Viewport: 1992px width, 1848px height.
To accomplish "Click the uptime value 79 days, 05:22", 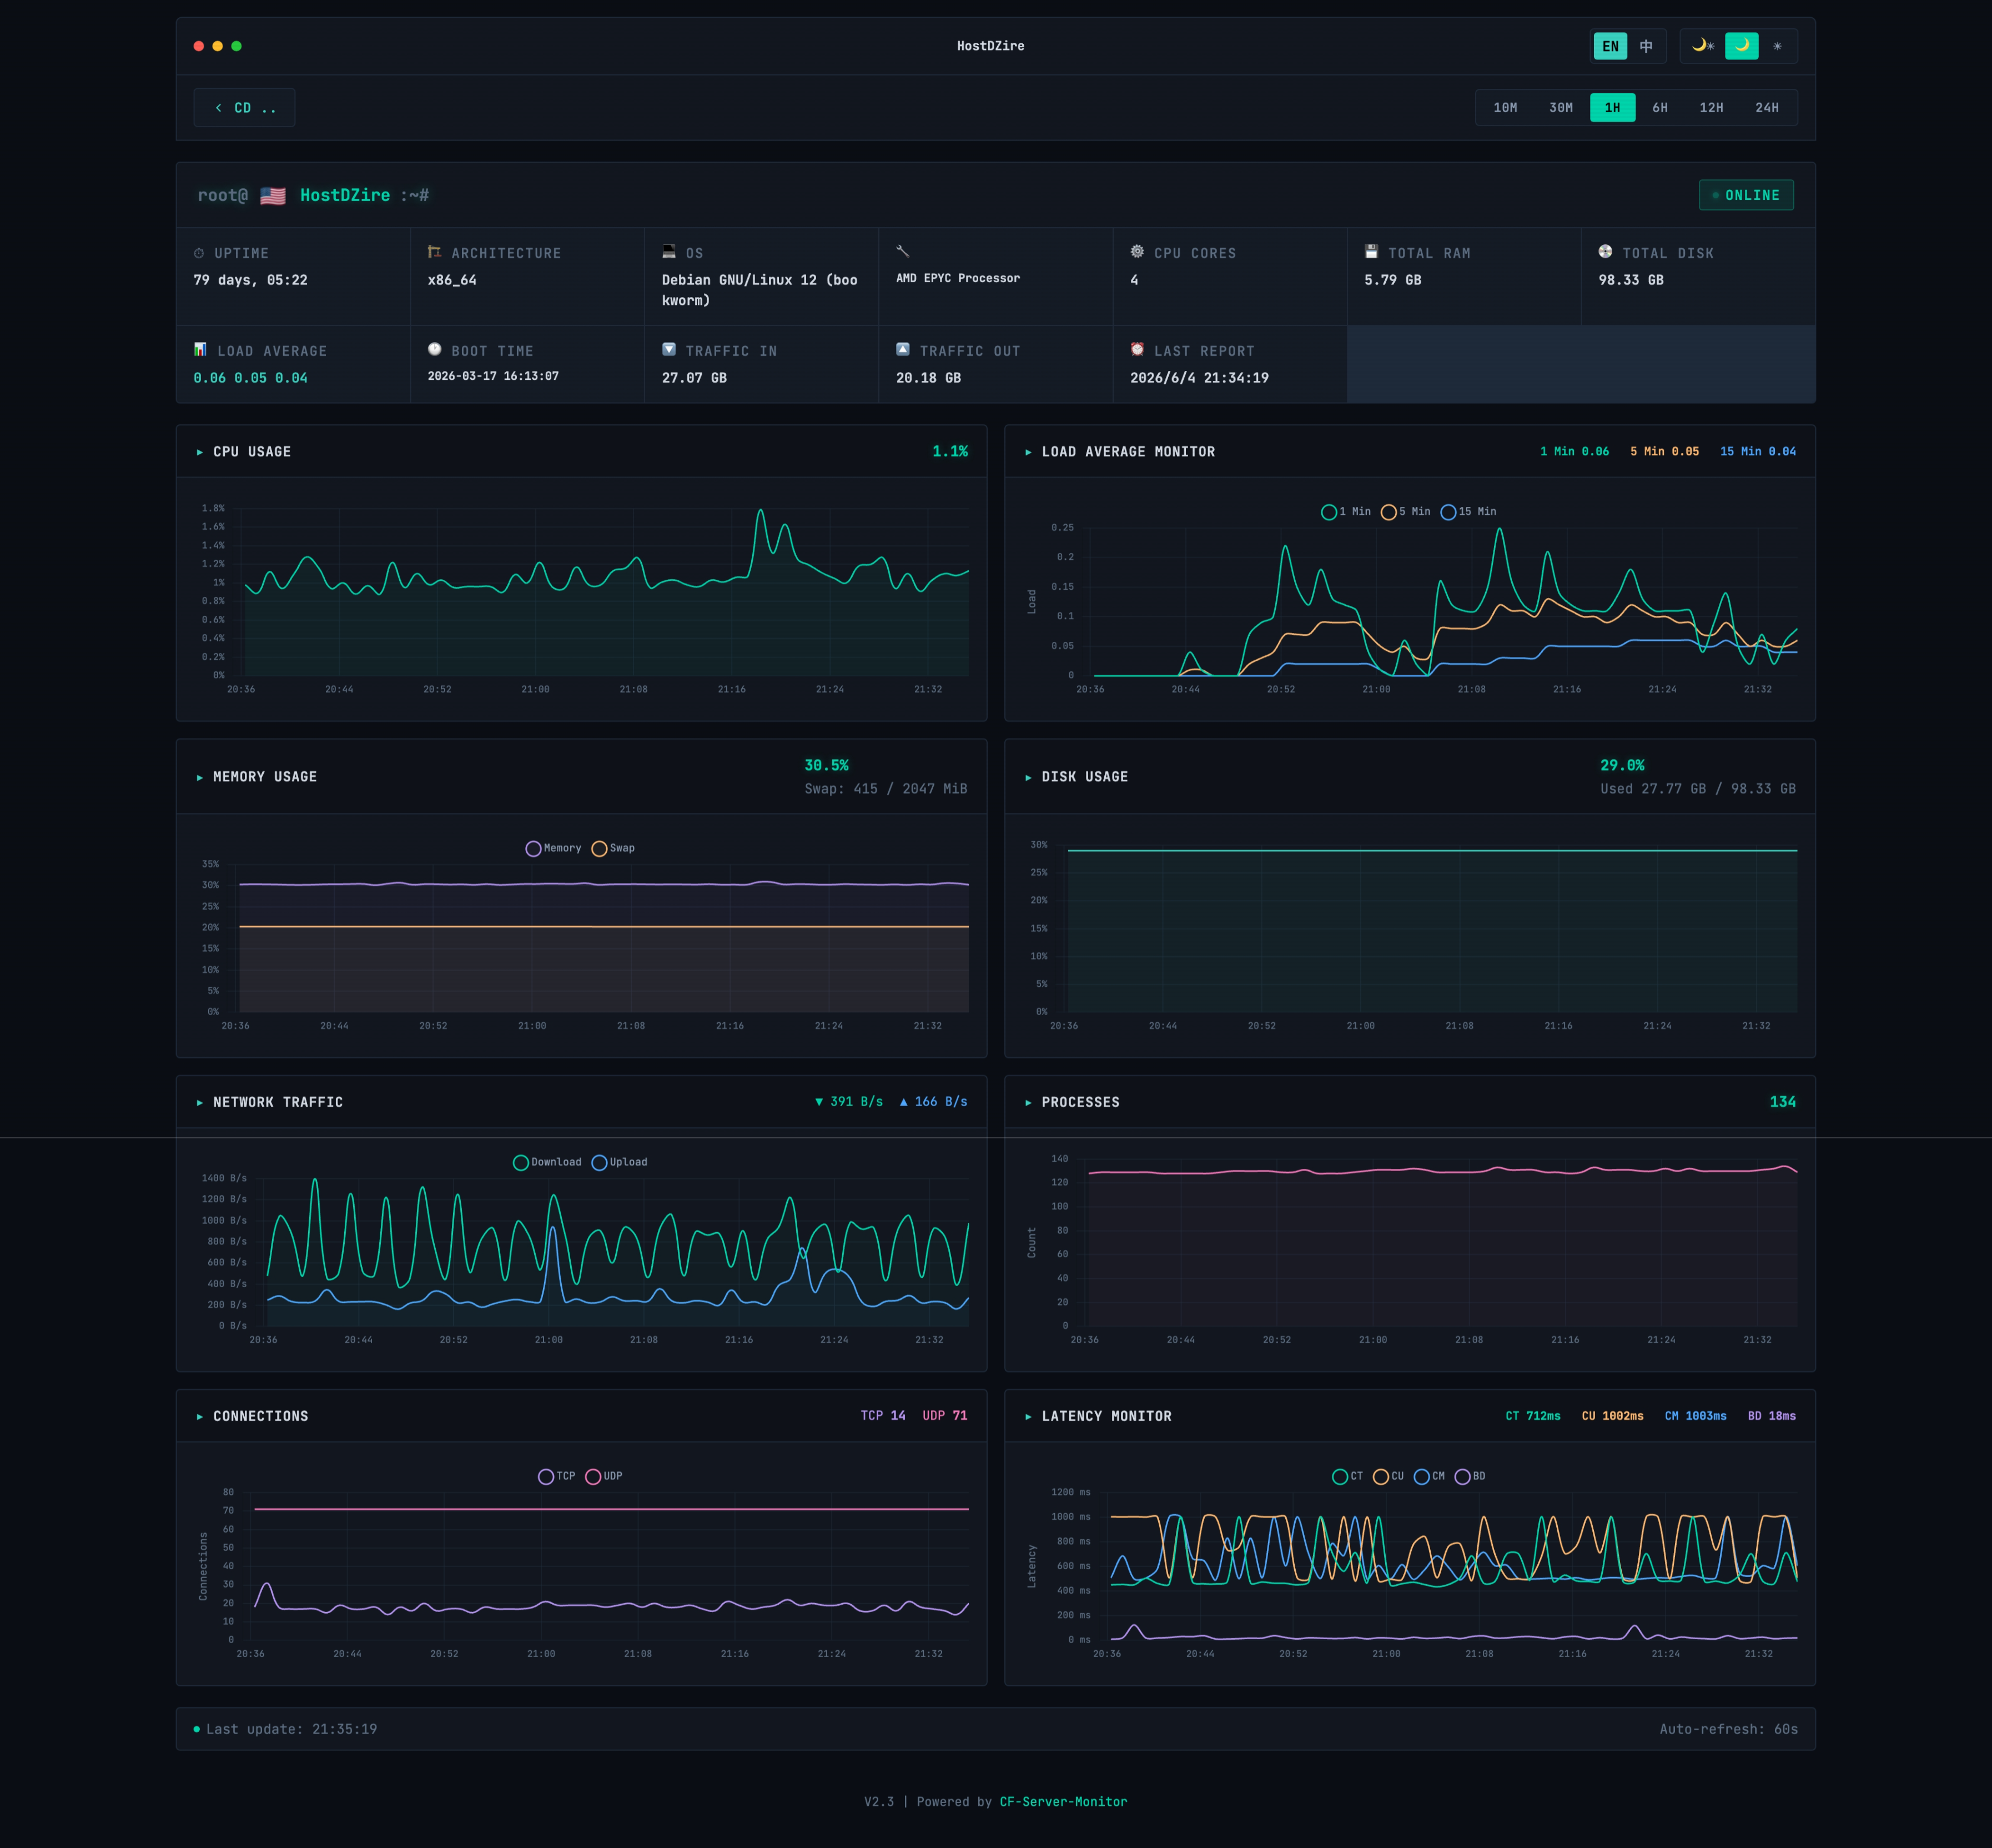I will click(x=251, y=280).
